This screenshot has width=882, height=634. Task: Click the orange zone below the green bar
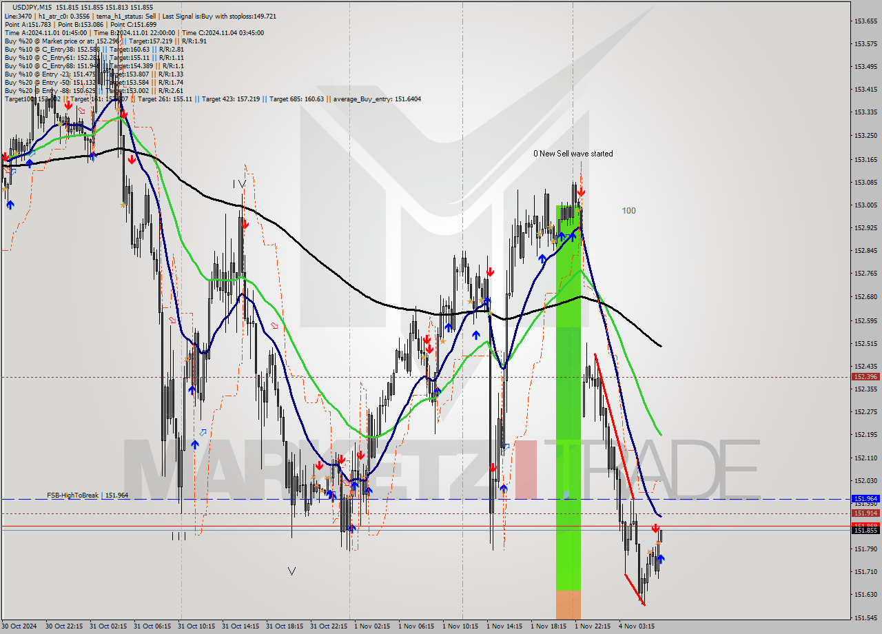[x=568, y=604]
